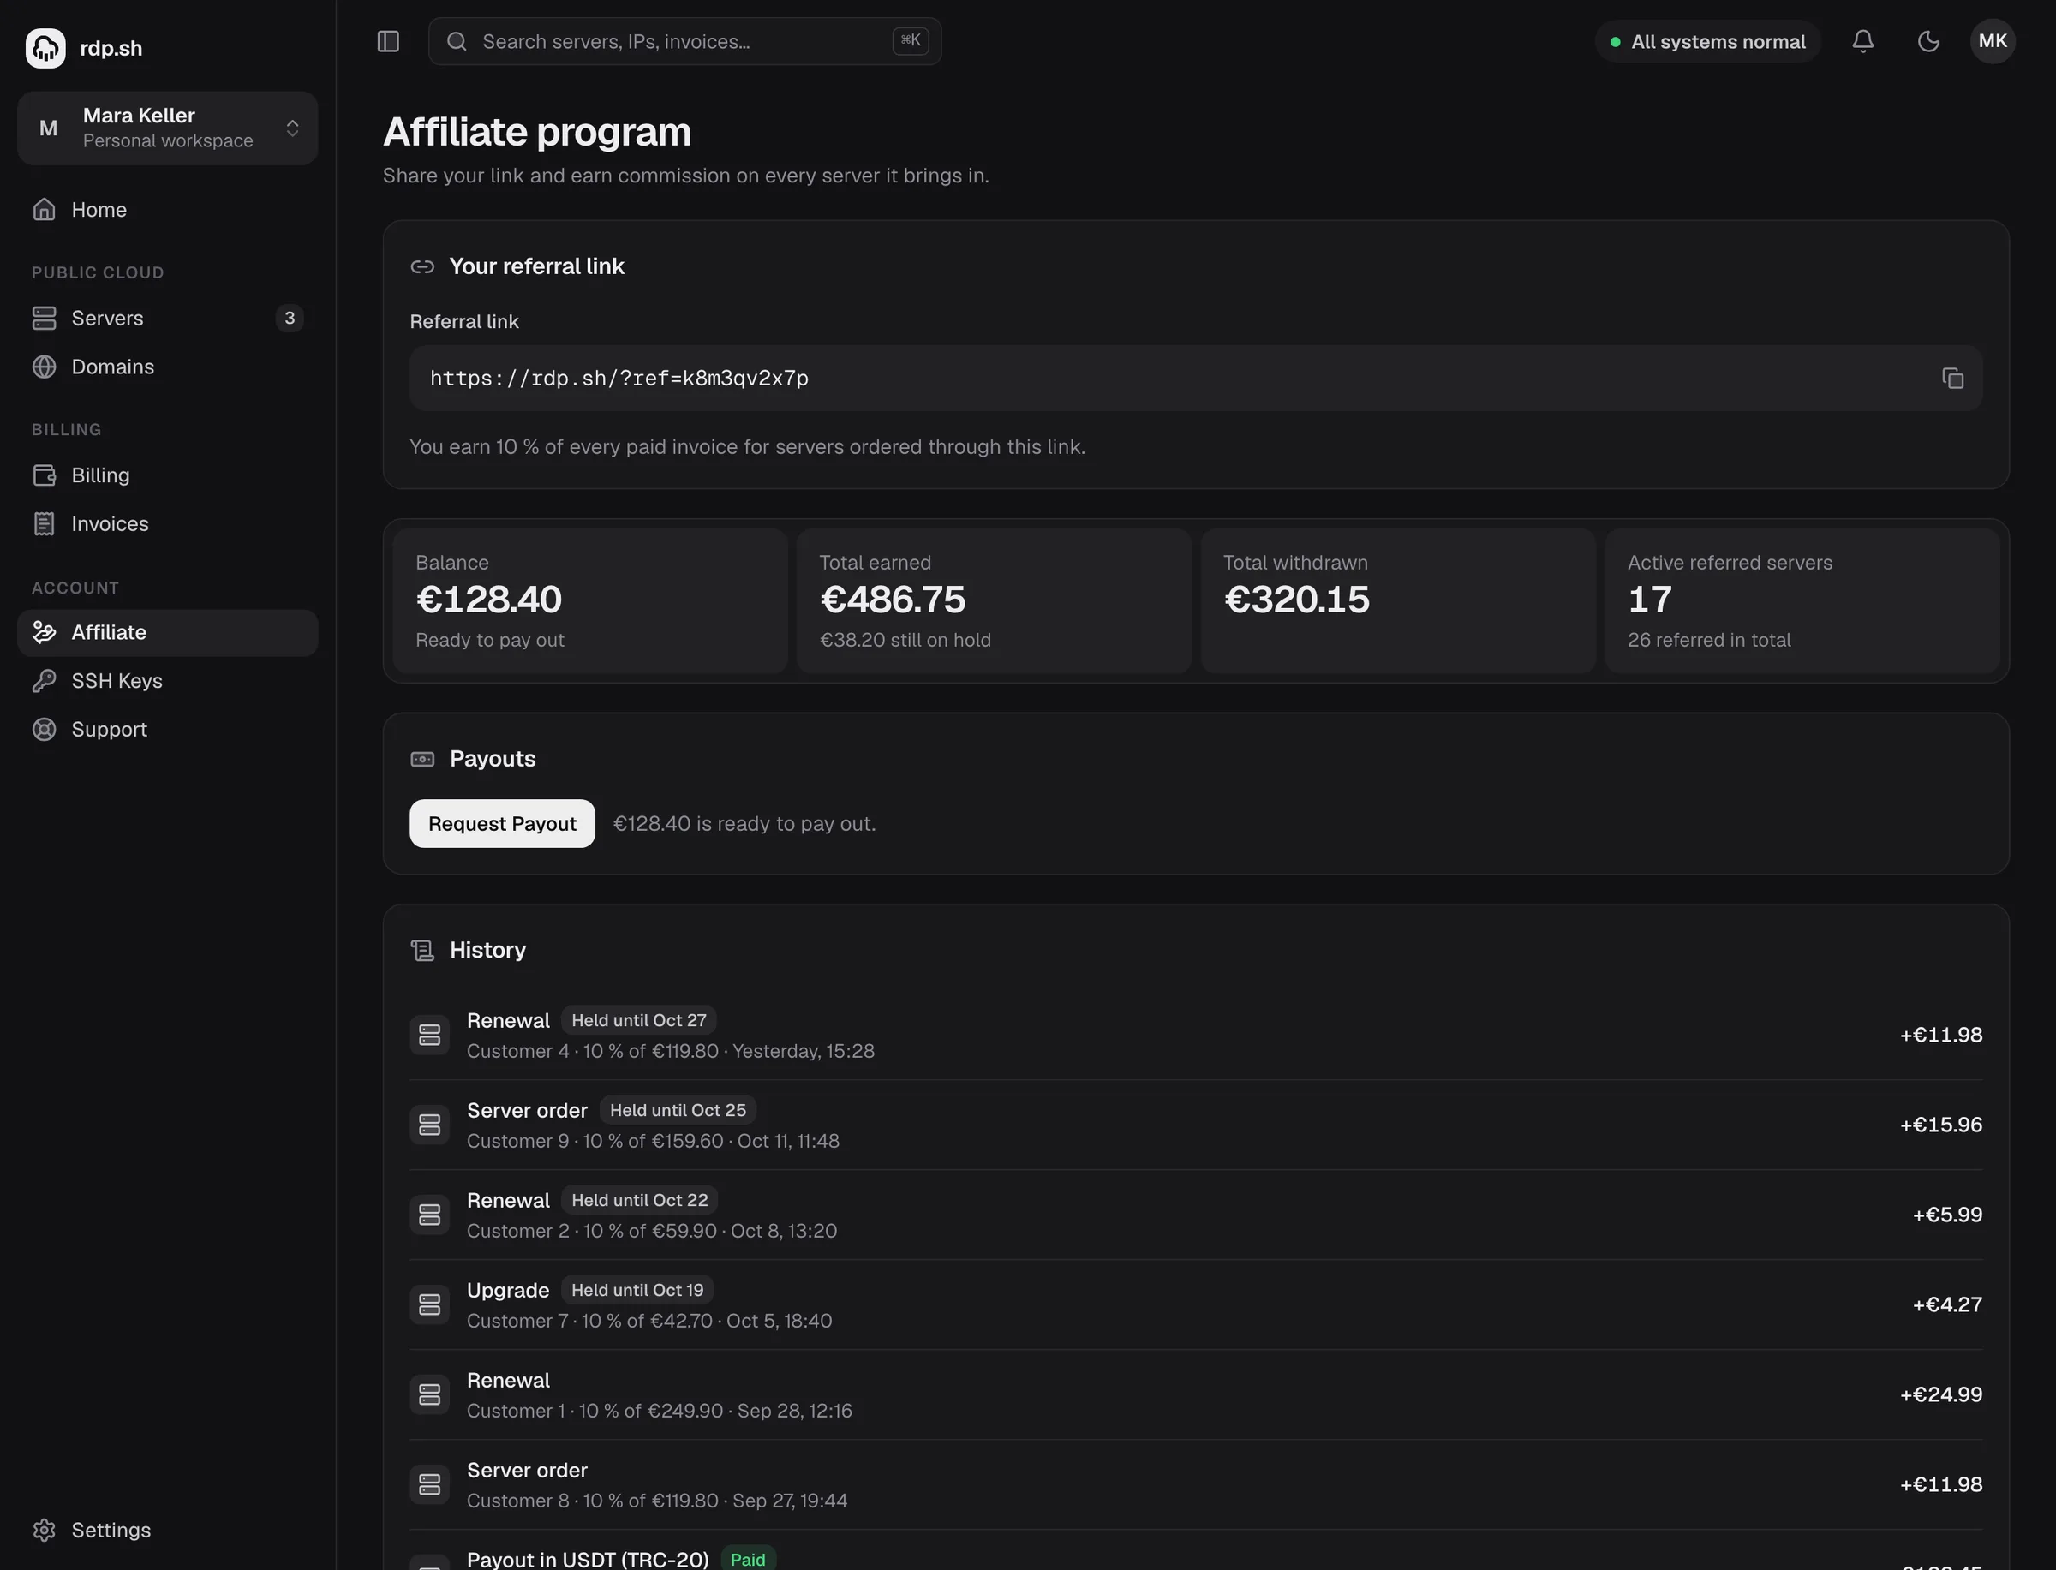Viewport: 2056px width, 1570px height.
Task: Click the Total withdrawn €320.15 card
Action: [x=1398, y=601]
